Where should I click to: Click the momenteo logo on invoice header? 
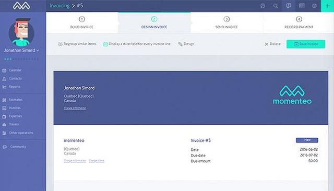click(x=292, y=95)
